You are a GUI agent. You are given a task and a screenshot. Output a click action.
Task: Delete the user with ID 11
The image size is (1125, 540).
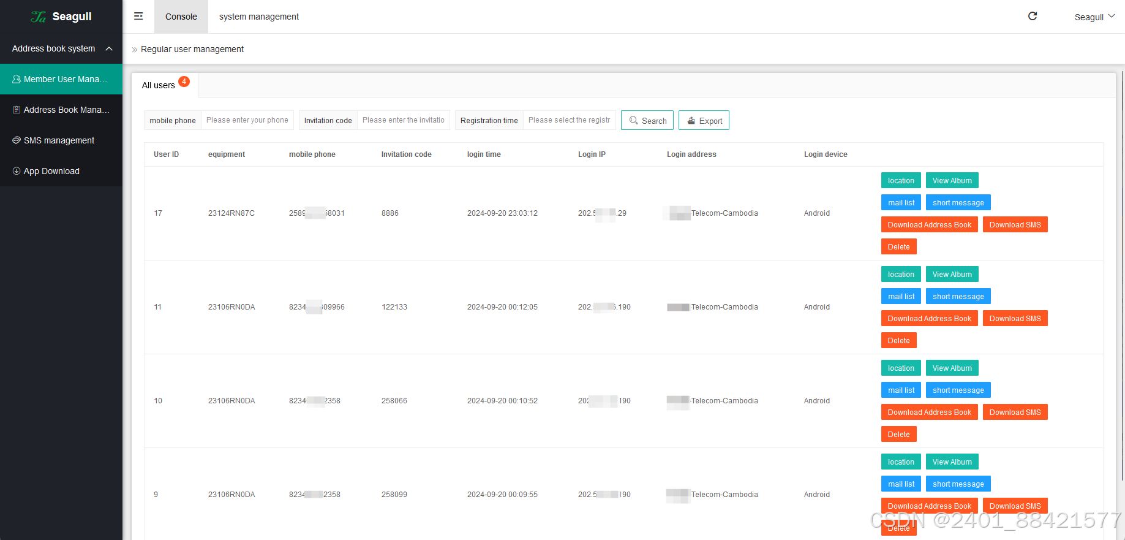point(898,341)
